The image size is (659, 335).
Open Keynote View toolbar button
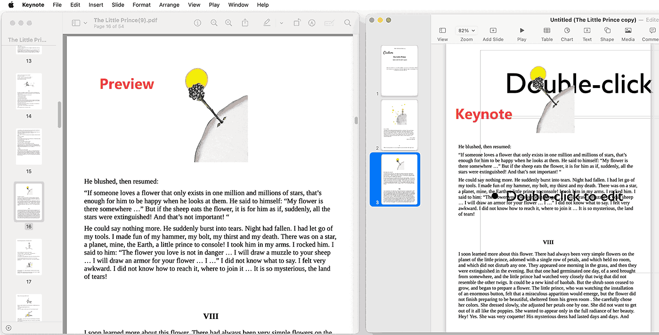click(x=442, y=34)
